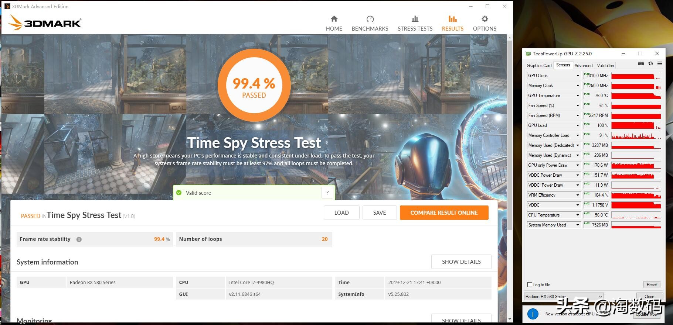Click the LOAD button
The height and width of the screenshot is (325, 673).
[x=341, y=213]
